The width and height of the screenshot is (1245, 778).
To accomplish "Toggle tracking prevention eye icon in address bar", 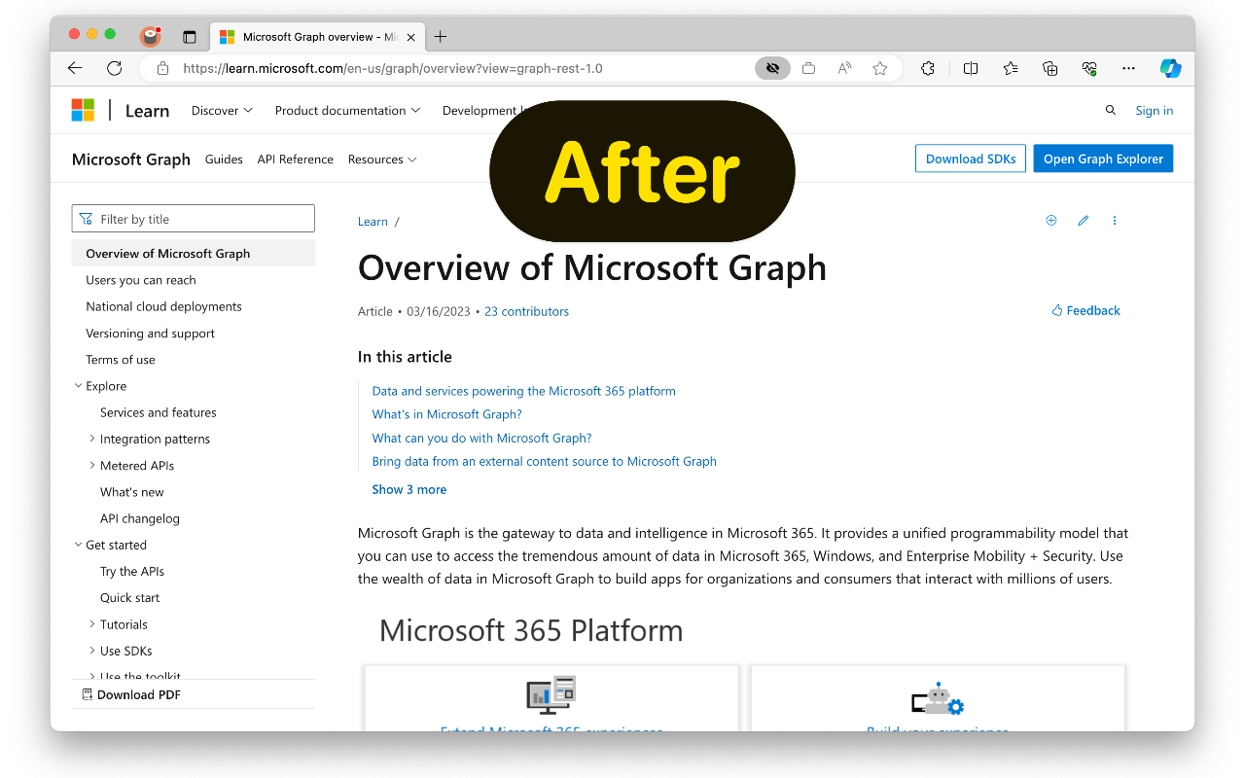I will 772,68.
